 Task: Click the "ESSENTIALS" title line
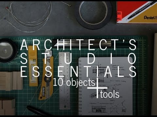coord(78,71)
